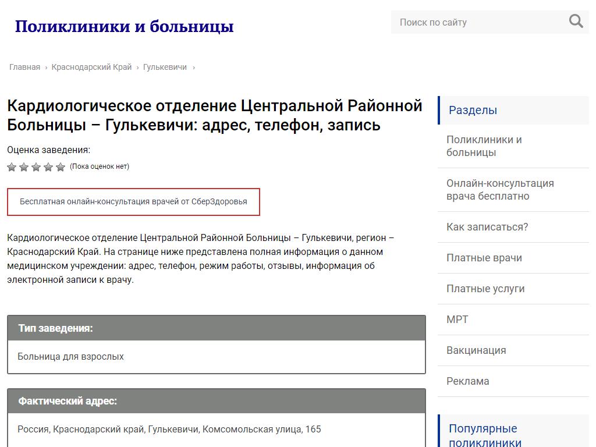Select the fifth rating star
The image size is (596, 447).
[61, 167]
